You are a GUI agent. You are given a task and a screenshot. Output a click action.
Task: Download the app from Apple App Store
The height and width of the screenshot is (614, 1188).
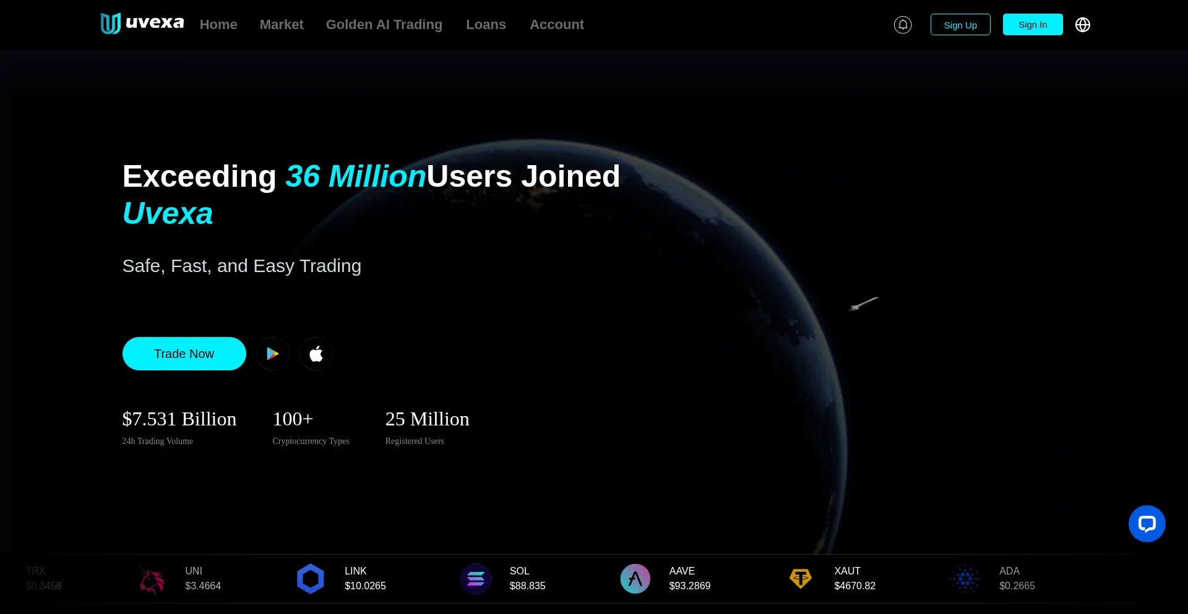tap(316, 354)
